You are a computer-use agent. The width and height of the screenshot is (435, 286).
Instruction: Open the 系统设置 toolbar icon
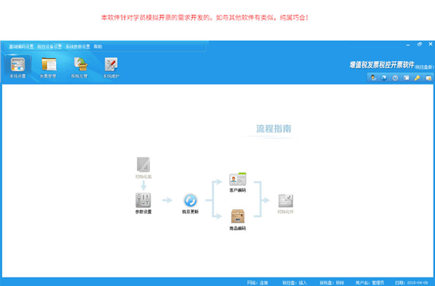click(17, 68)
